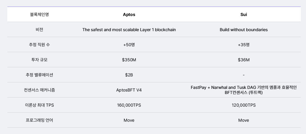This screenshot has height=134, width=306.
Task: Click the $36M investment cell
Action: click(x=244, y=60)
